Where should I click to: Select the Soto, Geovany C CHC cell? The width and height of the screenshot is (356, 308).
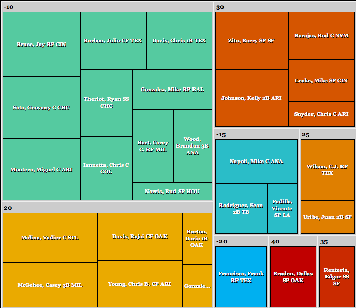click(41, 108)
